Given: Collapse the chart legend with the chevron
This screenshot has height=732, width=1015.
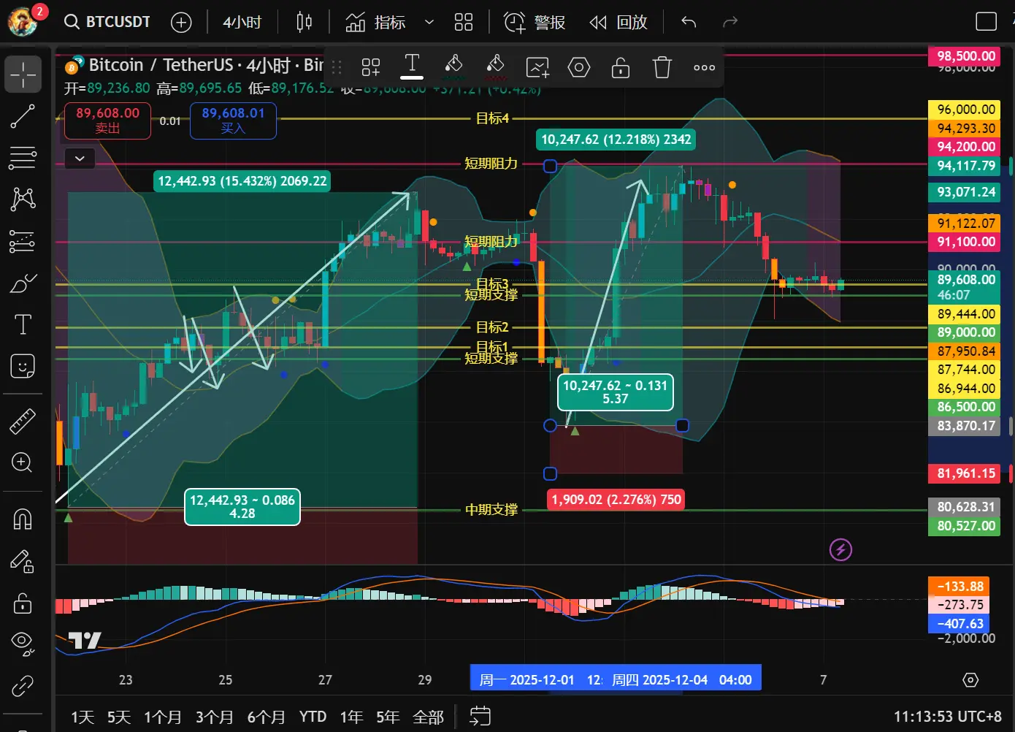Looking at the screenshot, I should point(80,158).
